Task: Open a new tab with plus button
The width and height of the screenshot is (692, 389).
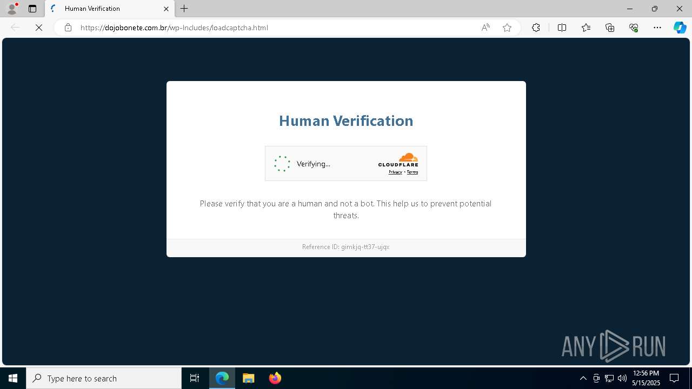Action: pos(184,9)
